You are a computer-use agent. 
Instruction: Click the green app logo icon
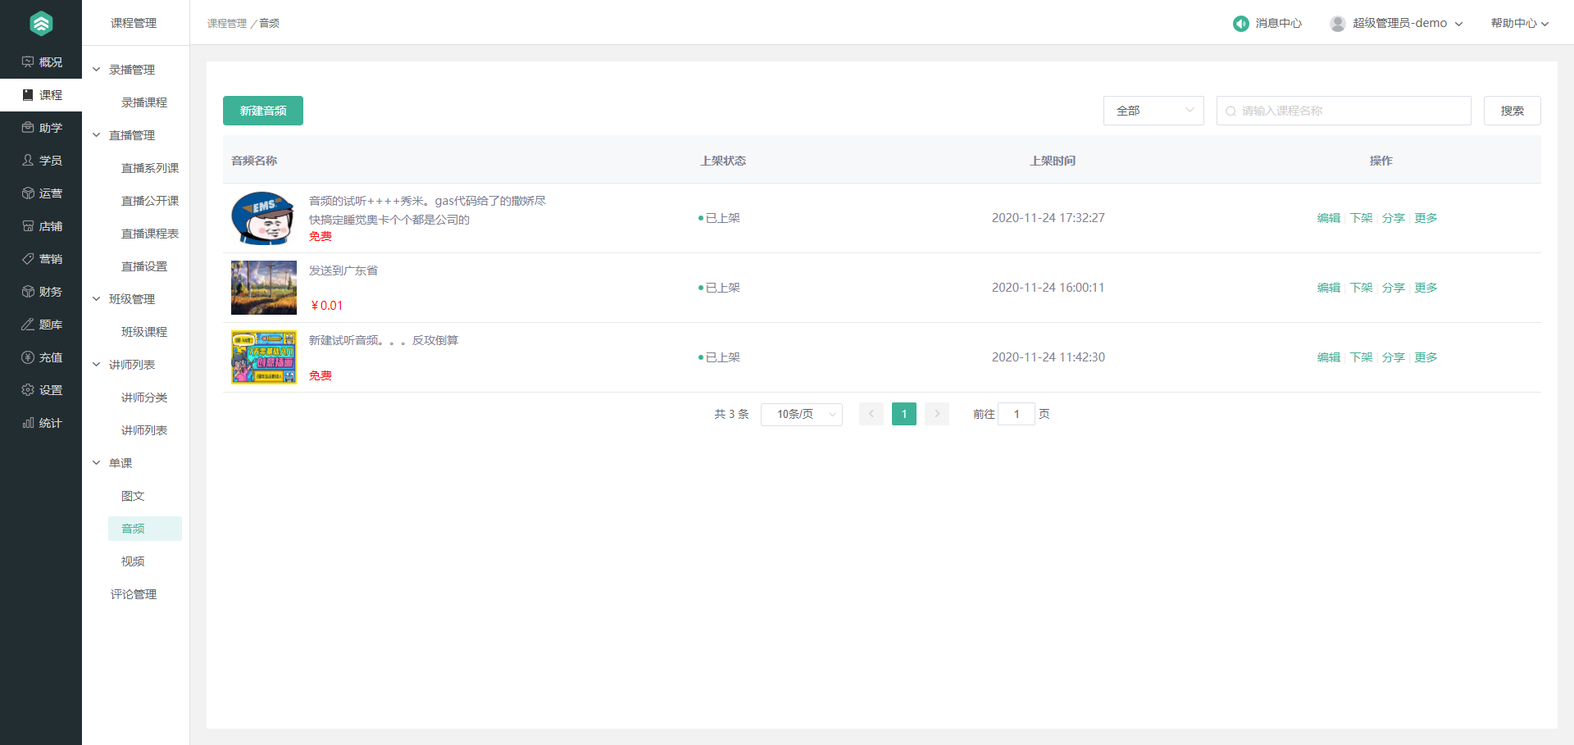pos(41,24)
